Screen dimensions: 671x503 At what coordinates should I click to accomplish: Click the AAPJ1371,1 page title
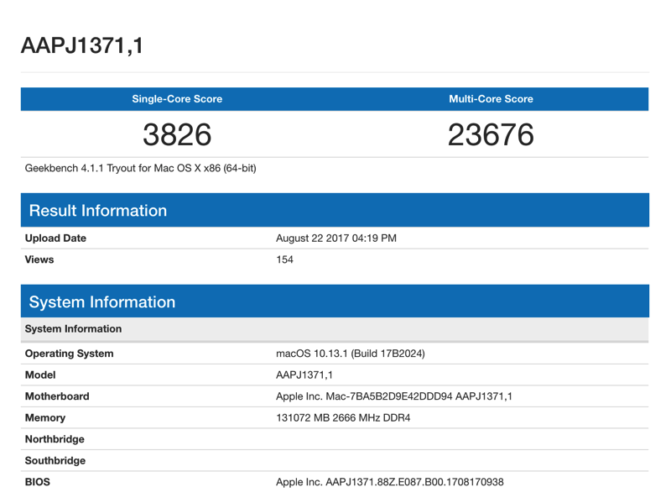pos(81,45)
